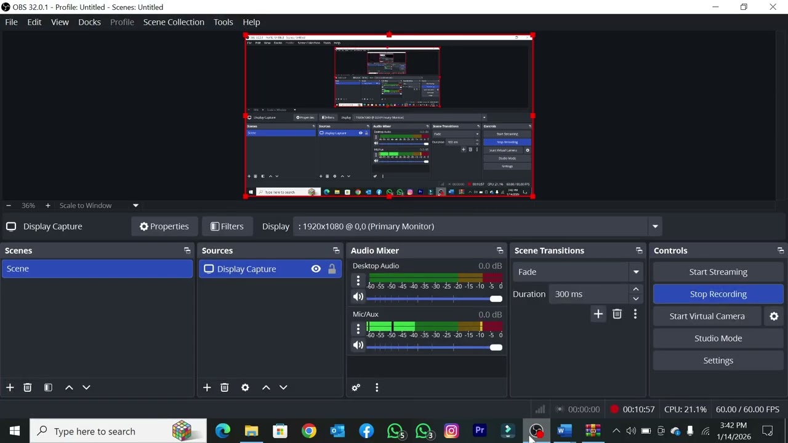Unlock Display Capture source via lock icon

click(x=332, y=269)
